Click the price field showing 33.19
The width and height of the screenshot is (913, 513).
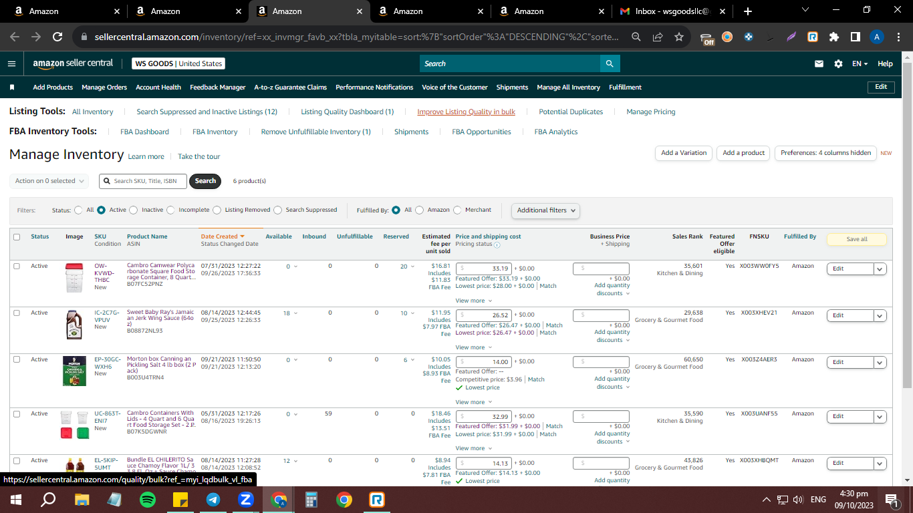tap(484, 269)
